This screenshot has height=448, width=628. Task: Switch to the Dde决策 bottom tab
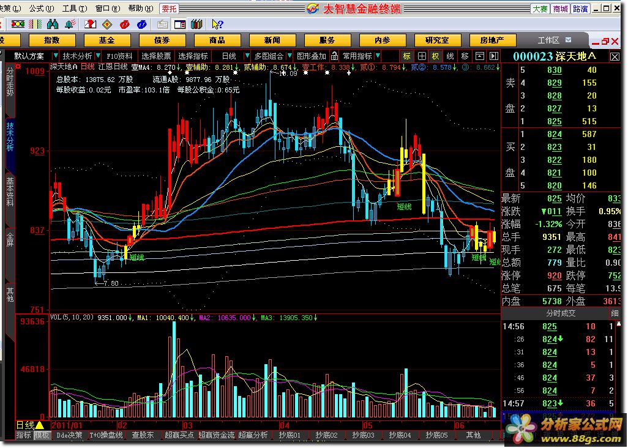point(69,435)
